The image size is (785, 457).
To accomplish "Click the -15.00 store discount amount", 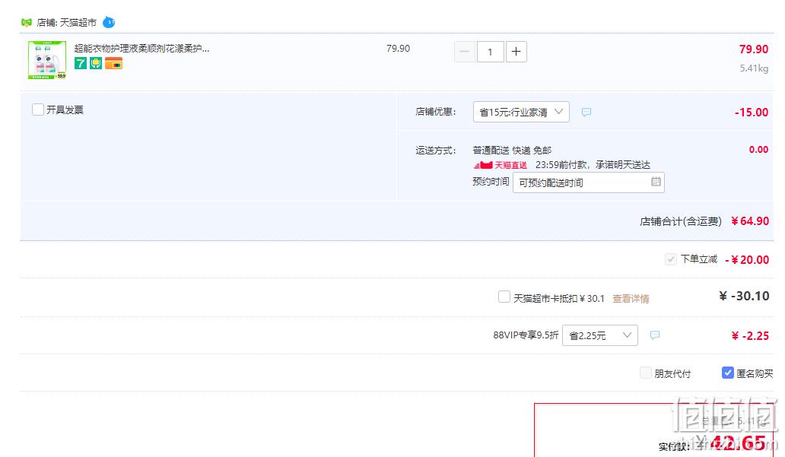I will [752, 112].
